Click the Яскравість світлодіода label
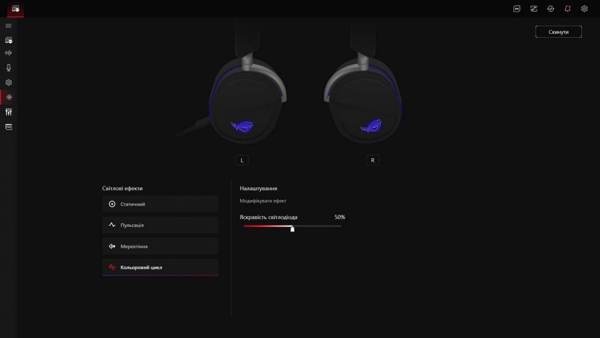 pos(268,217)
